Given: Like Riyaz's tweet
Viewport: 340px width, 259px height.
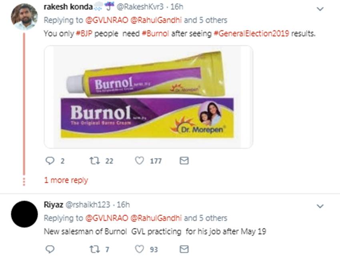Looking at the screenshot, I should point(139,249).
